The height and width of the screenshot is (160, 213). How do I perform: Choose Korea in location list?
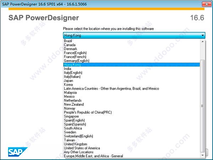pyautogui.click(x=132, y=85)
